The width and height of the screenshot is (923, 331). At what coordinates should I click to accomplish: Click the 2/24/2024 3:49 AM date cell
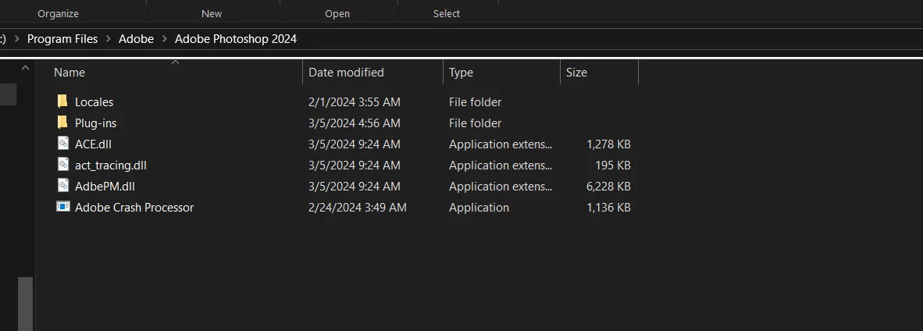(x=358, y=208)
